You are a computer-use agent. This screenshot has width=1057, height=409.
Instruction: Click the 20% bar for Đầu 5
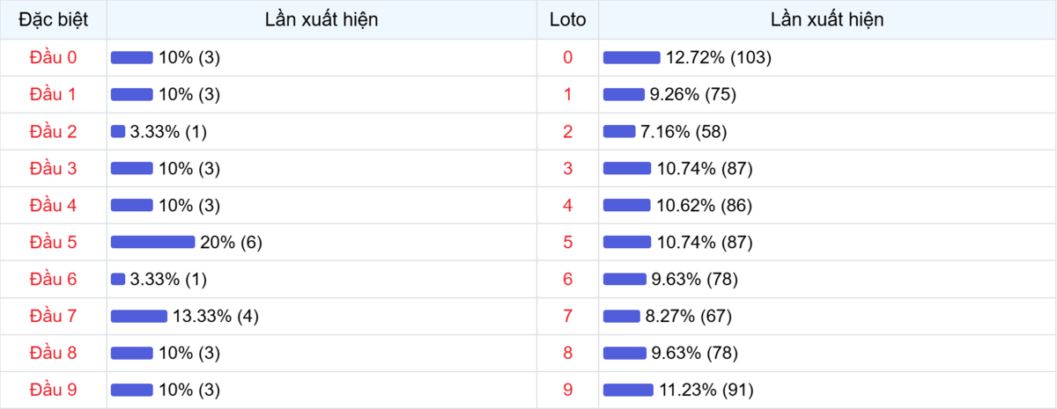152,242
